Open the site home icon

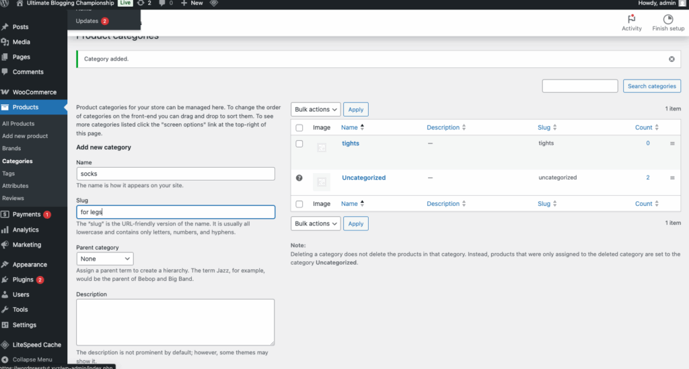tap(20, 3)
